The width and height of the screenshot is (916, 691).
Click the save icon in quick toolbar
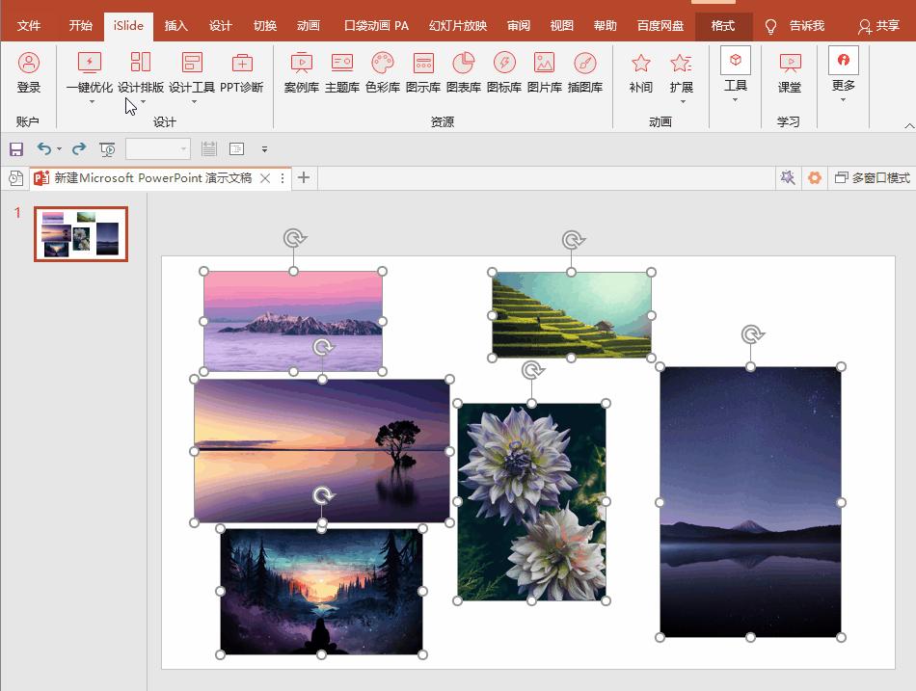tap(16, 149)
